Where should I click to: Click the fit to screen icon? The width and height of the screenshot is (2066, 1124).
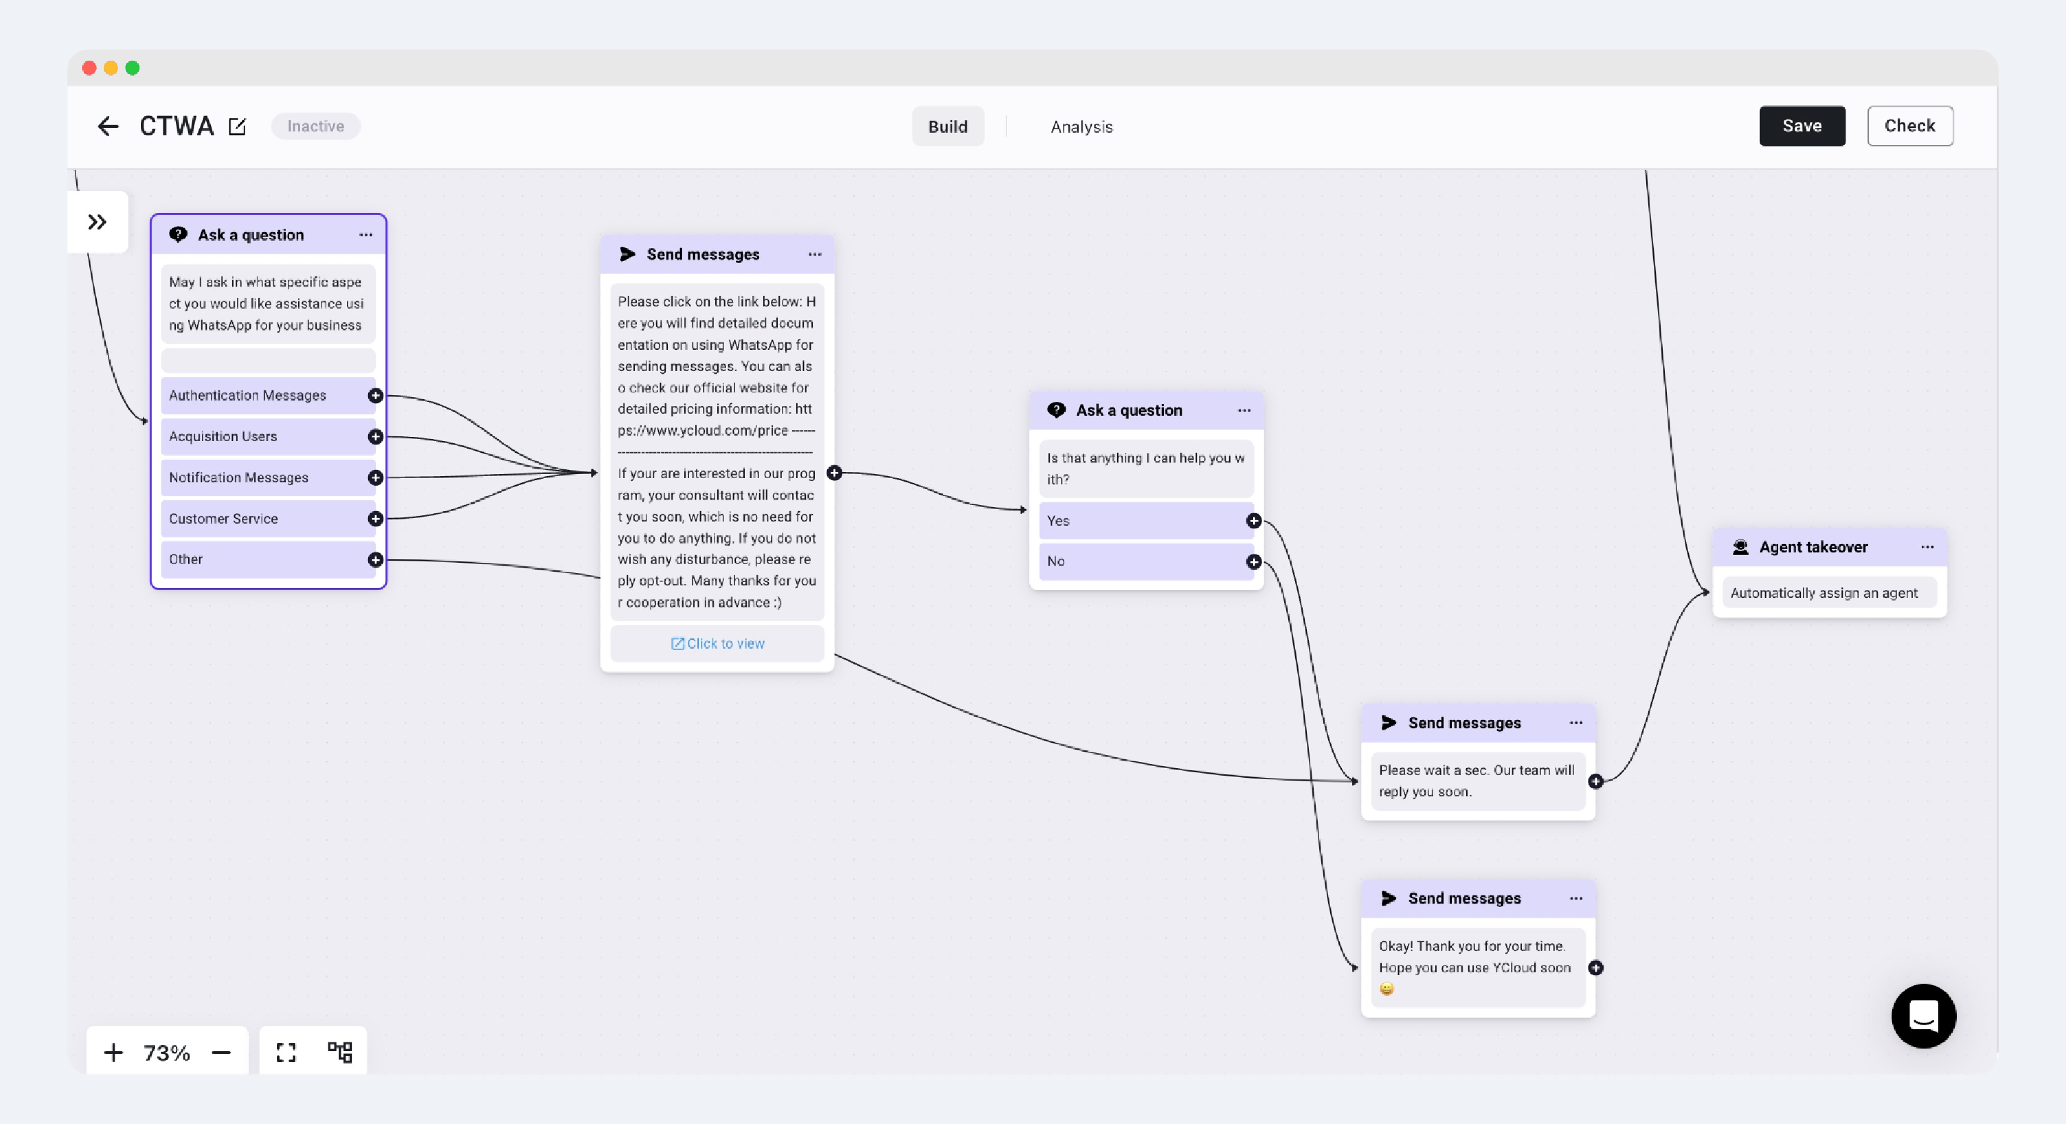286,1052
